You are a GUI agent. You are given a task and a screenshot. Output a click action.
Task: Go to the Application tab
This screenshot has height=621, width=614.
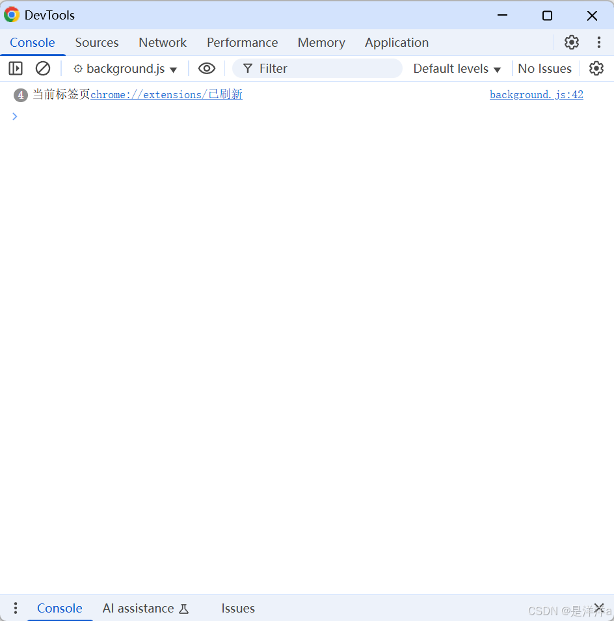[x=397, y=42]
